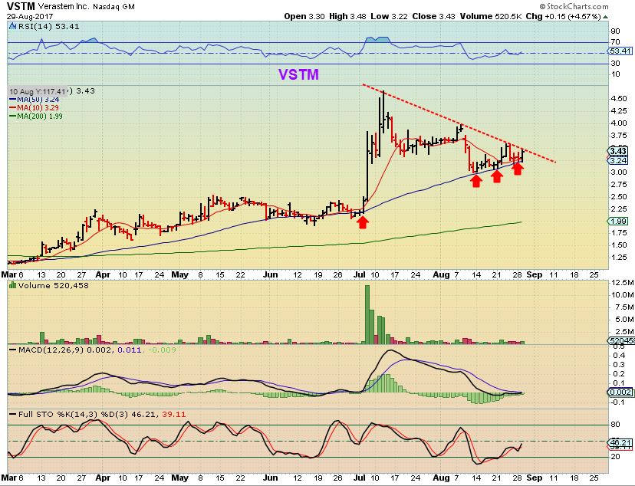Click the purple VSTM chart title
Viewport: 635px width, 486px height.
click(x=298, y=74)
